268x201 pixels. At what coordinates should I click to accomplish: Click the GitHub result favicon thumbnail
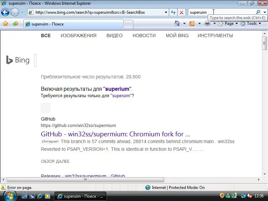[46, 108]
